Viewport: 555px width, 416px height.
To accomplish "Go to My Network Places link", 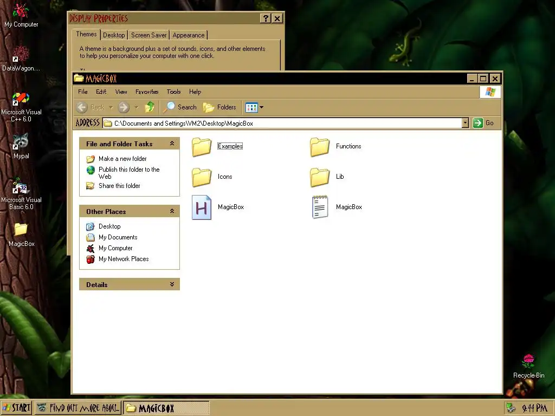I will point(124,259).
